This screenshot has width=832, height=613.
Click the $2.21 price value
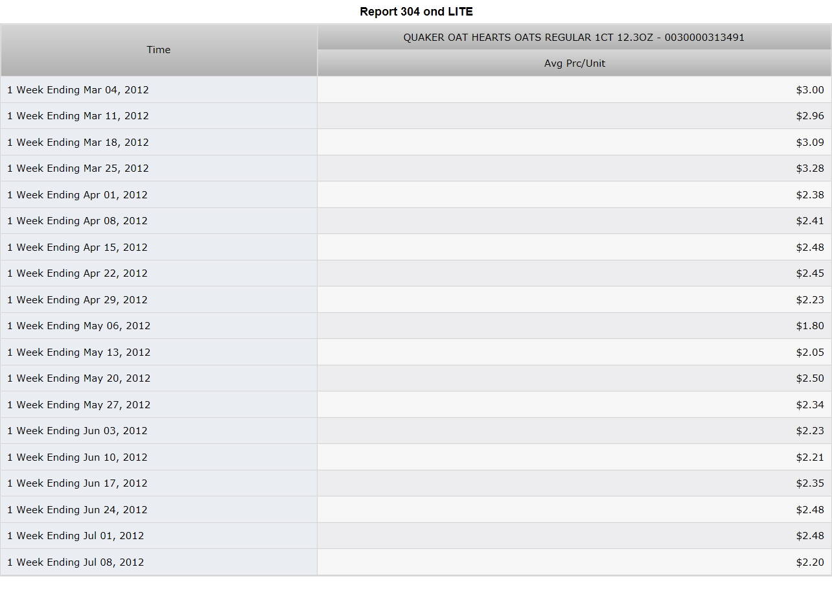click(810, 457)
